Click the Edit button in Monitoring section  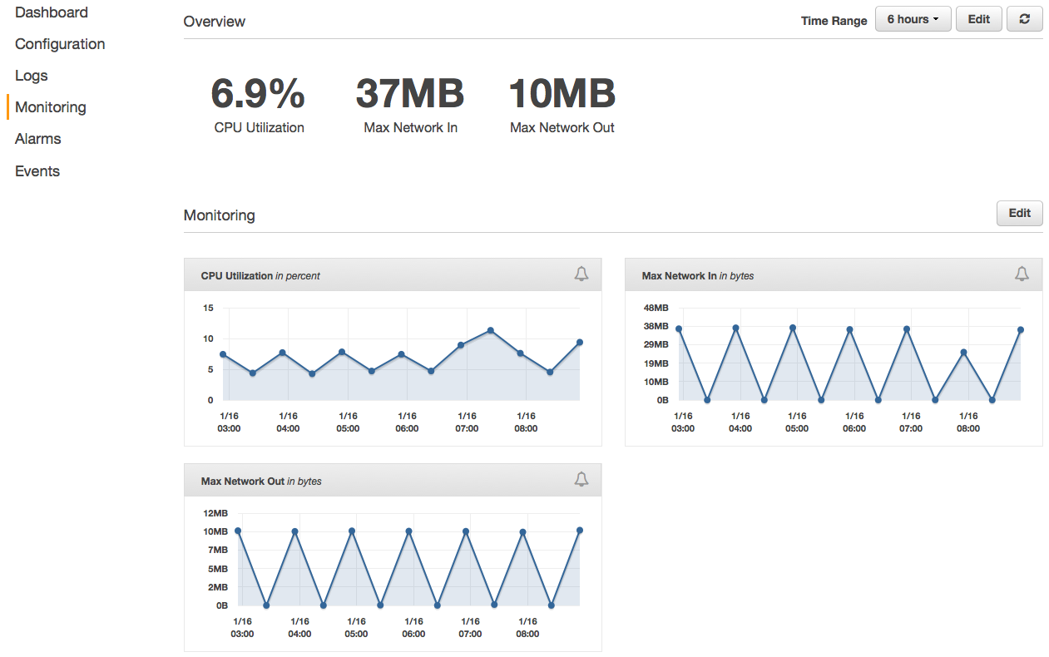pyautogui.click(x=1020, y=213)
